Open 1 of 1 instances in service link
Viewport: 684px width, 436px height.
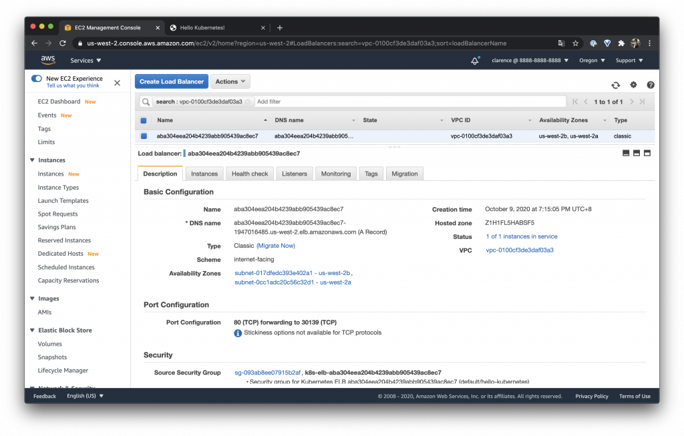(x=522, y=236)
